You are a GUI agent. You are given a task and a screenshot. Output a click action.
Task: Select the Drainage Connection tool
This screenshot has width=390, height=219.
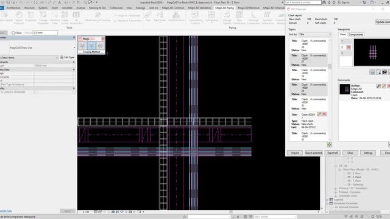tap(253, 18)
